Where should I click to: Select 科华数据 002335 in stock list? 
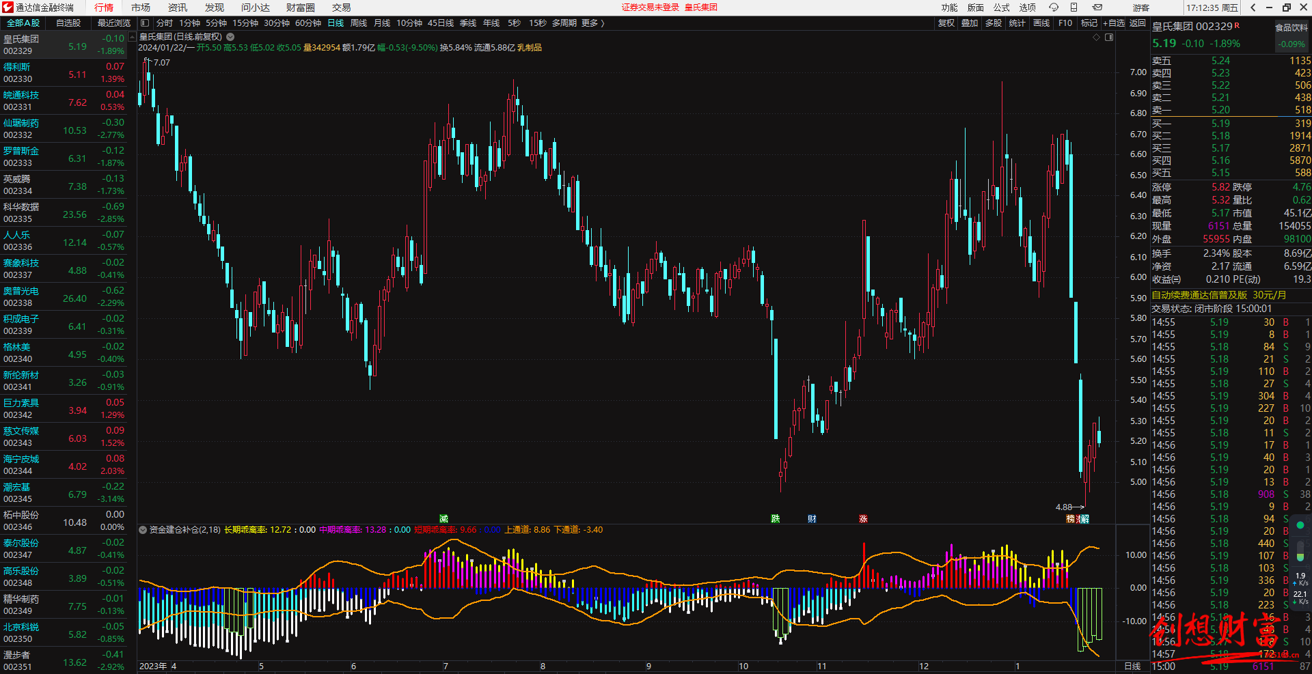click(x=64, y=212)
